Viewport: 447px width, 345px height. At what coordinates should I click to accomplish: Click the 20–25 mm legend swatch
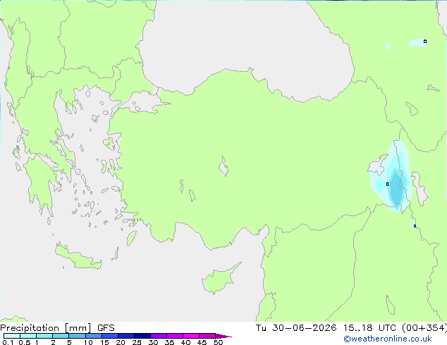(126, 336)
